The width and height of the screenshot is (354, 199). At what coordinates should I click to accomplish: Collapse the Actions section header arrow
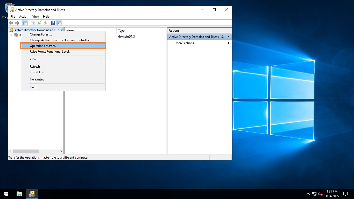[229, 37]
